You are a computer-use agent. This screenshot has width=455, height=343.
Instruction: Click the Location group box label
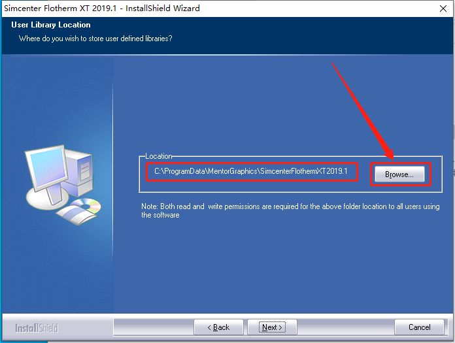point(158,156)
